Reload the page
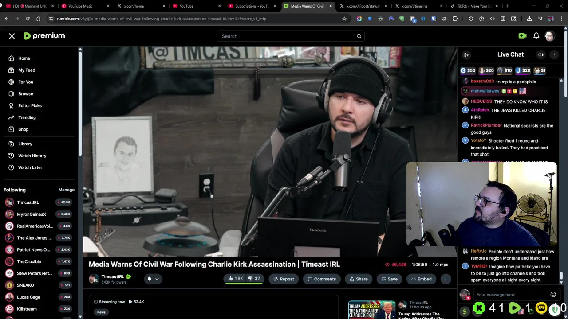 click(x=28, y=19)
